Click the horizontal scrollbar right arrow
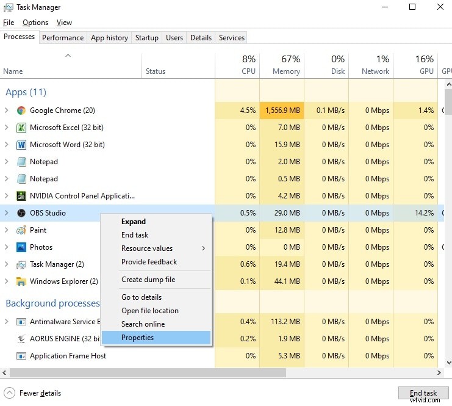452x406 pixels. coord(439,373)
